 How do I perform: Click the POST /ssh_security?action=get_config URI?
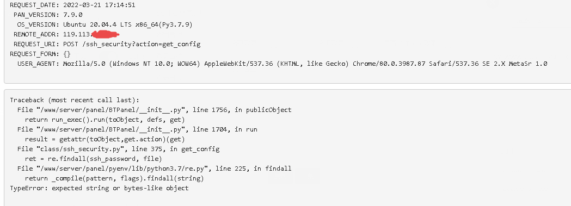[132, 45]
